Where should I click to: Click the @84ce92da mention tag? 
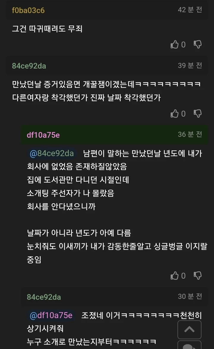(x=52, y=153)
